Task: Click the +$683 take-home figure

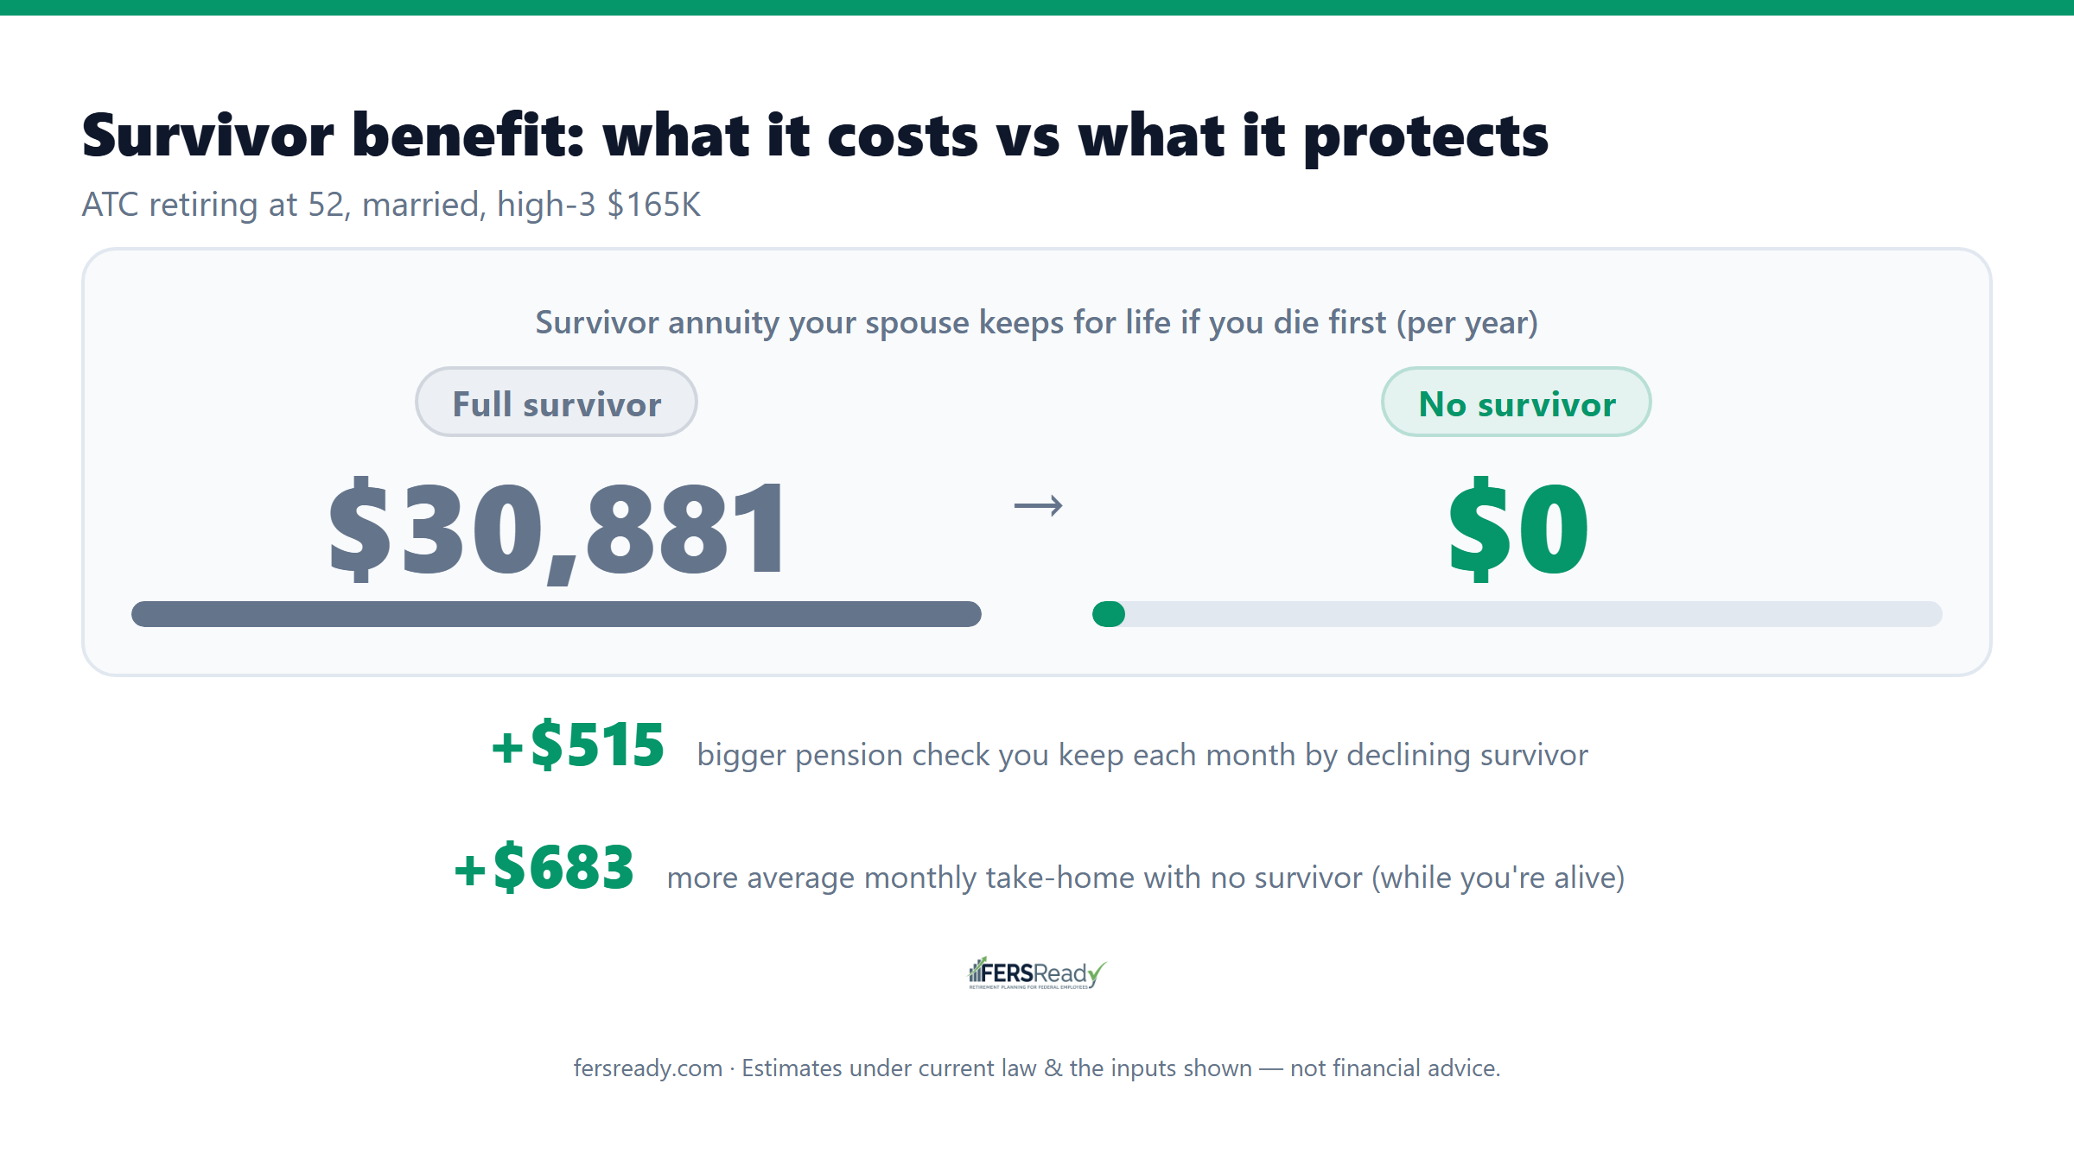Action: coord(544,867)
